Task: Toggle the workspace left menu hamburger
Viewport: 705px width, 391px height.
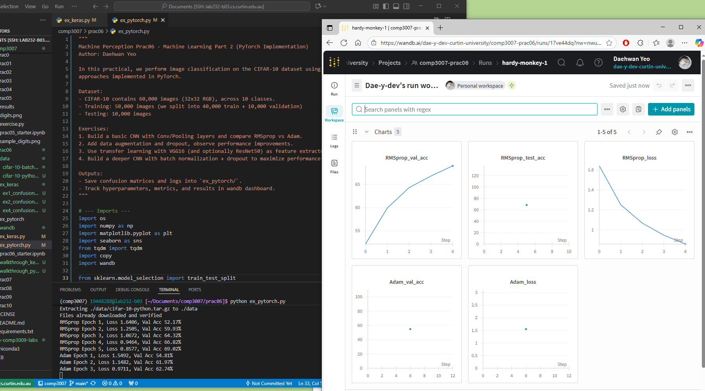Action: pyautogui.click(x=356, y=86)
